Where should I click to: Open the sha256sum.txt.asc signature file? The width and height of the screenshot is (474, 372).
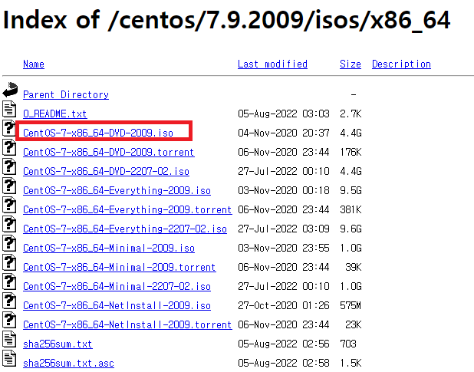pos(68,363)
